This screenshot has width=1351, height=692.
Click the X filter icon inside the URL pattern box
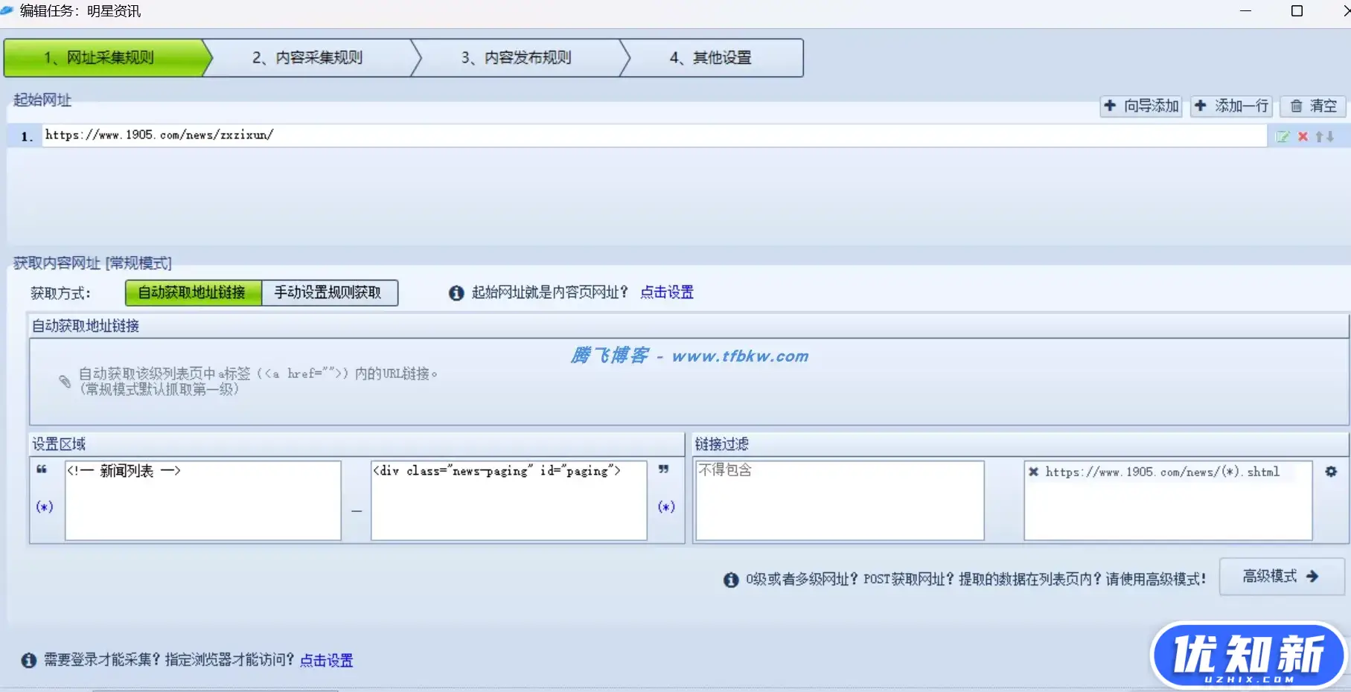click(x=1033, y=471)
